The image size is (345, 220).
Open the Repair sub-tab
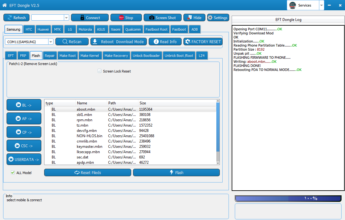(x=50, y=56)
